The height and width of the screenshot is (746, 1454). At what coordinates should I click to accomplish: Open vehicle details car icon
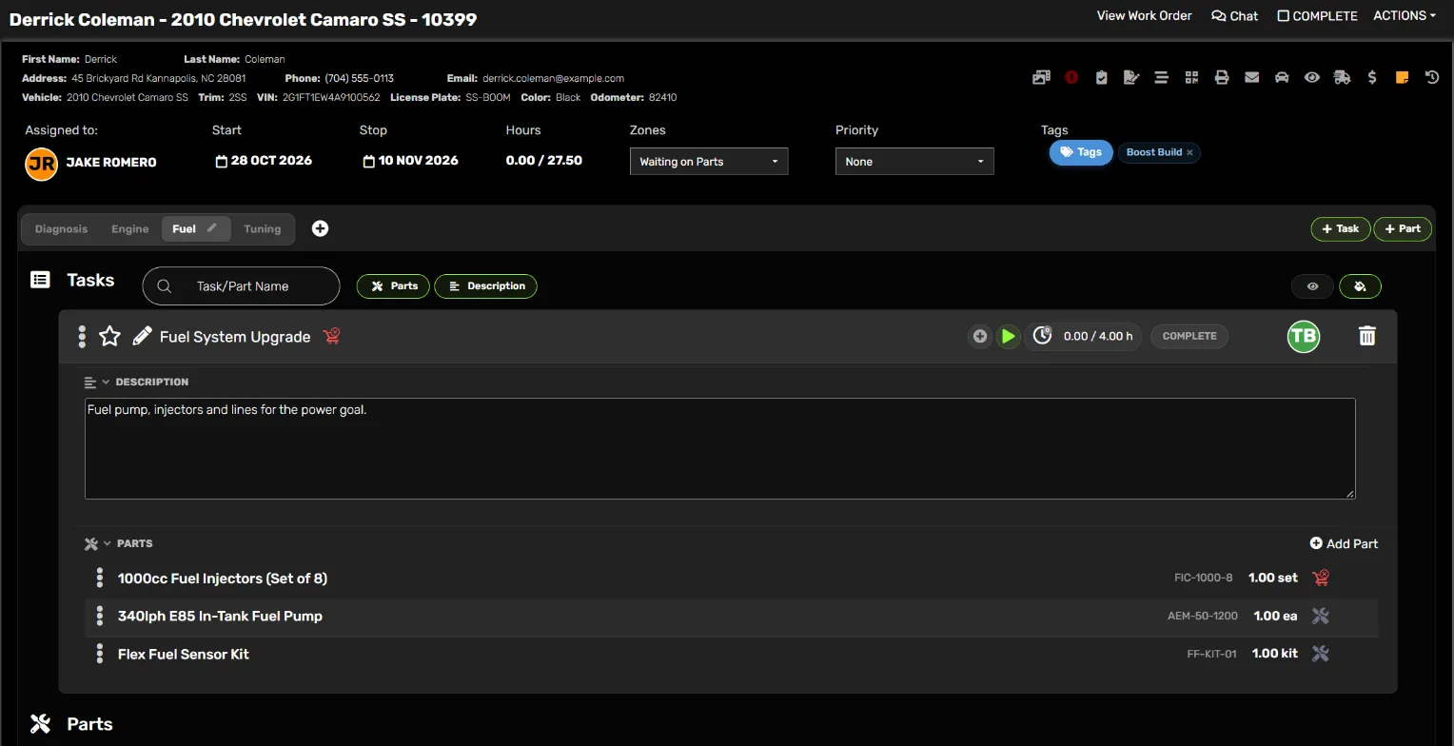[1282, 78]
